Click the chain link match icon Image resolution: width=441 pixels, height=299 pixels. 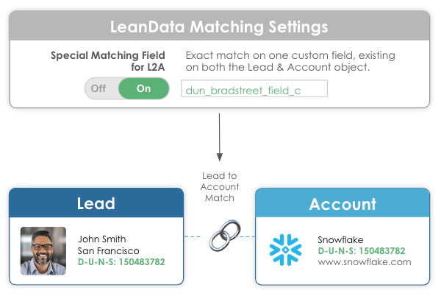220,237
